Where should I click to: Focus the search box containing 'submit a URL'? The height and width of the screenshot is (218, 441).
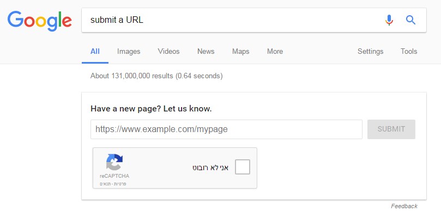[229, 20]
